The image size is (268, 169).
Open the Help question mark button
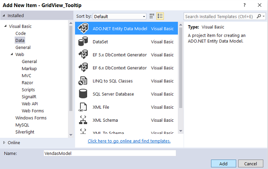pyautogui.click(x=245, y=5)
